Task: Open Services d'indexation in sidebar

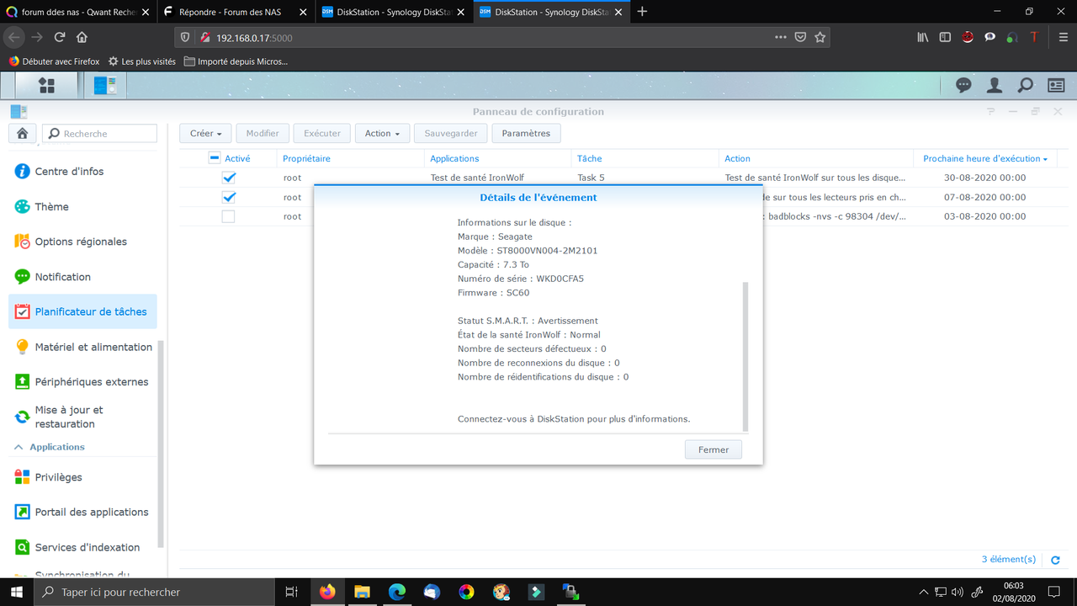Action: pos(82,547)
